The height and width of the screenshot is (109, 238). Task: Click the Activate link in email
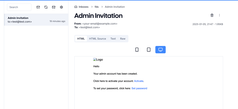[x=139, y=81]
